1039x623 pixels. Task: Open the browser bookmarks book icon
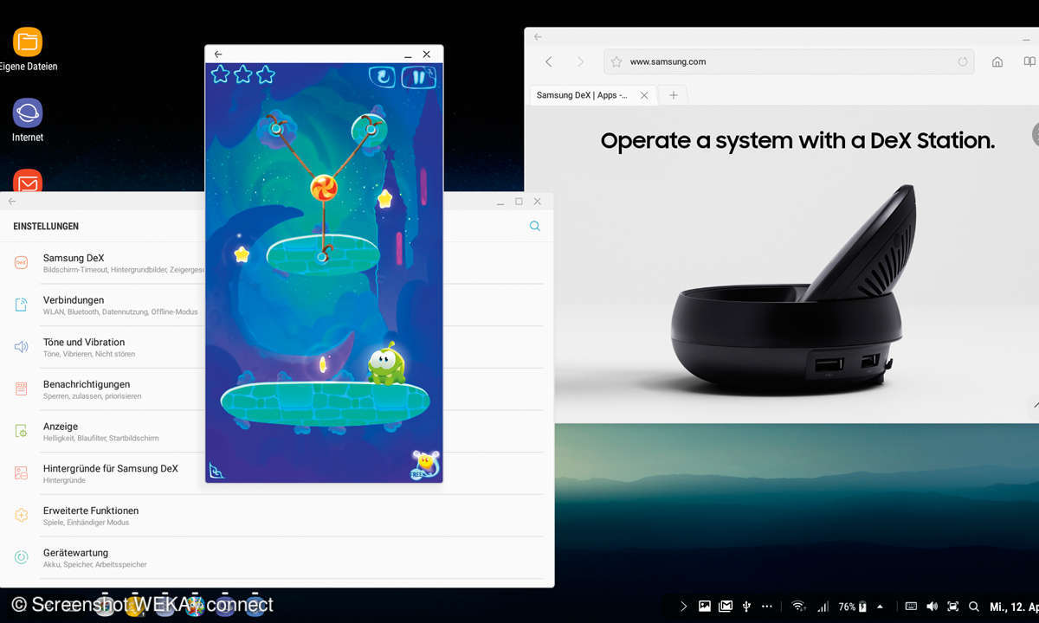click(x=1029, y=62)
